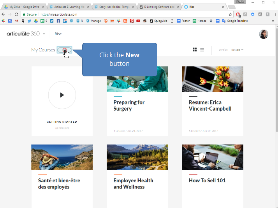Open the Gmail bookmark
The height and width of the screenshot is (208, 278).
(16, 21)
